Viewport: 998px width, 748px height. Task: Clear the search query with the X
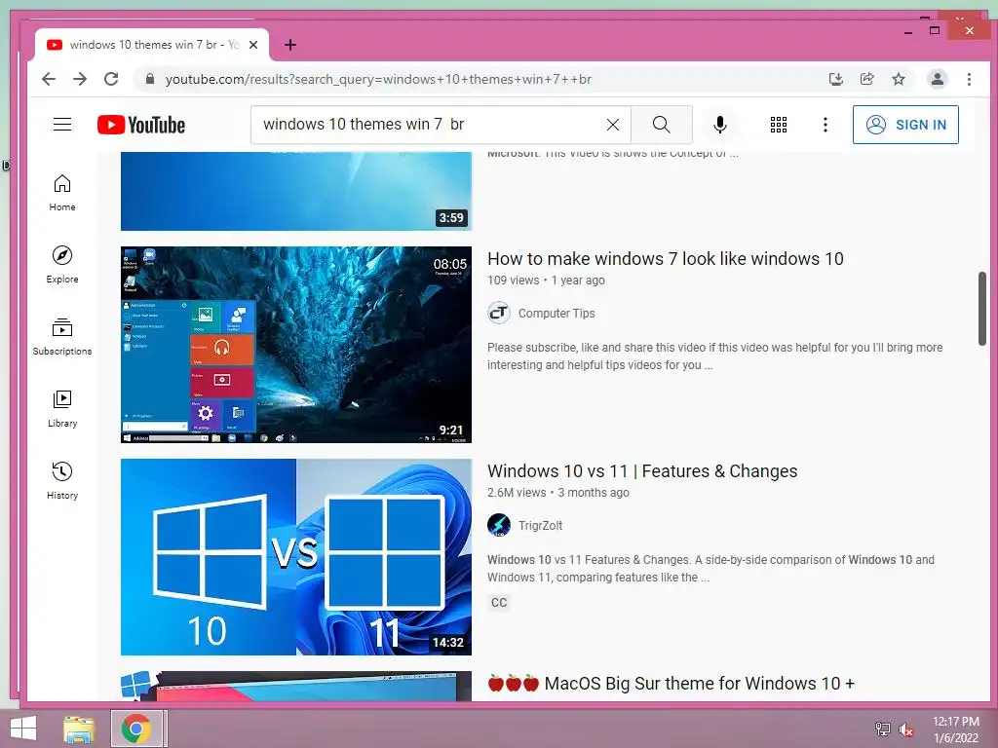(613, 125)
